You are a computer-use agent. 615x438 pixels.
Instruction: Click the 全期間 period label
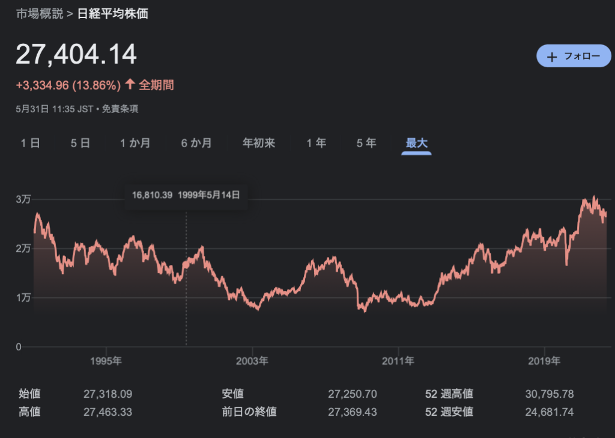(157, 85)
